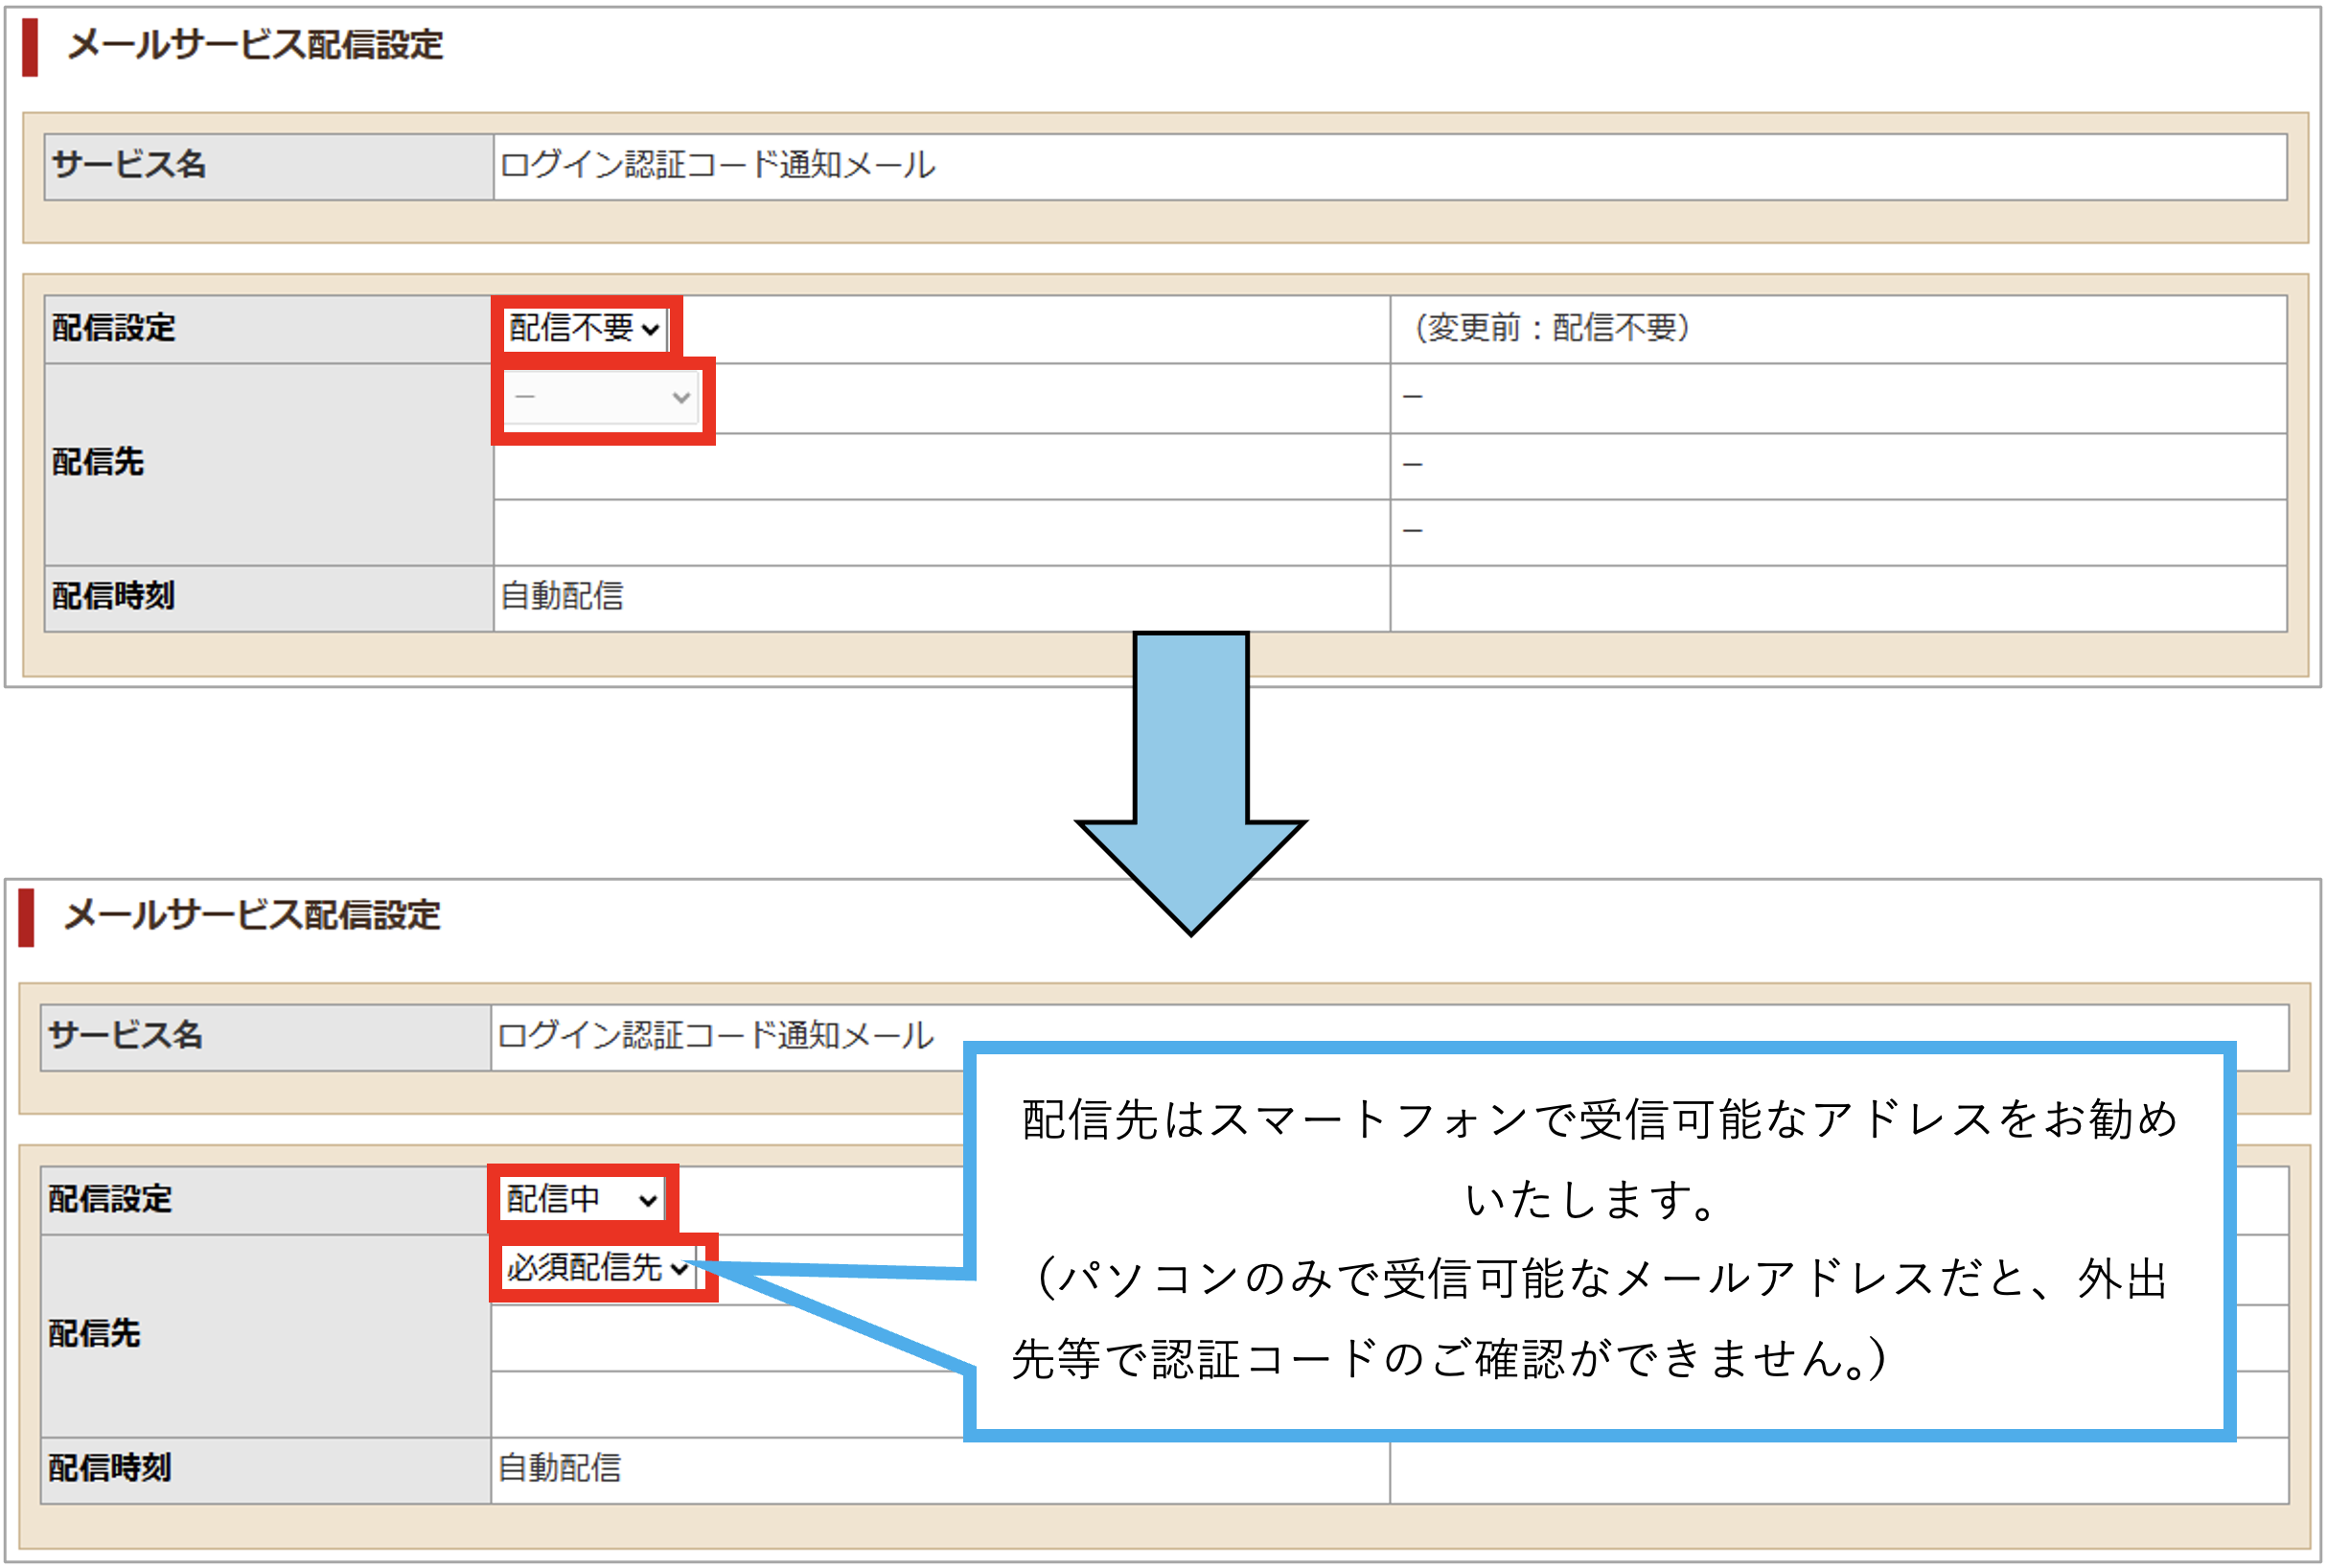
Task: Click 自動配信 in the lower form
Action: pyautogui.click(x=560, y=1468)
